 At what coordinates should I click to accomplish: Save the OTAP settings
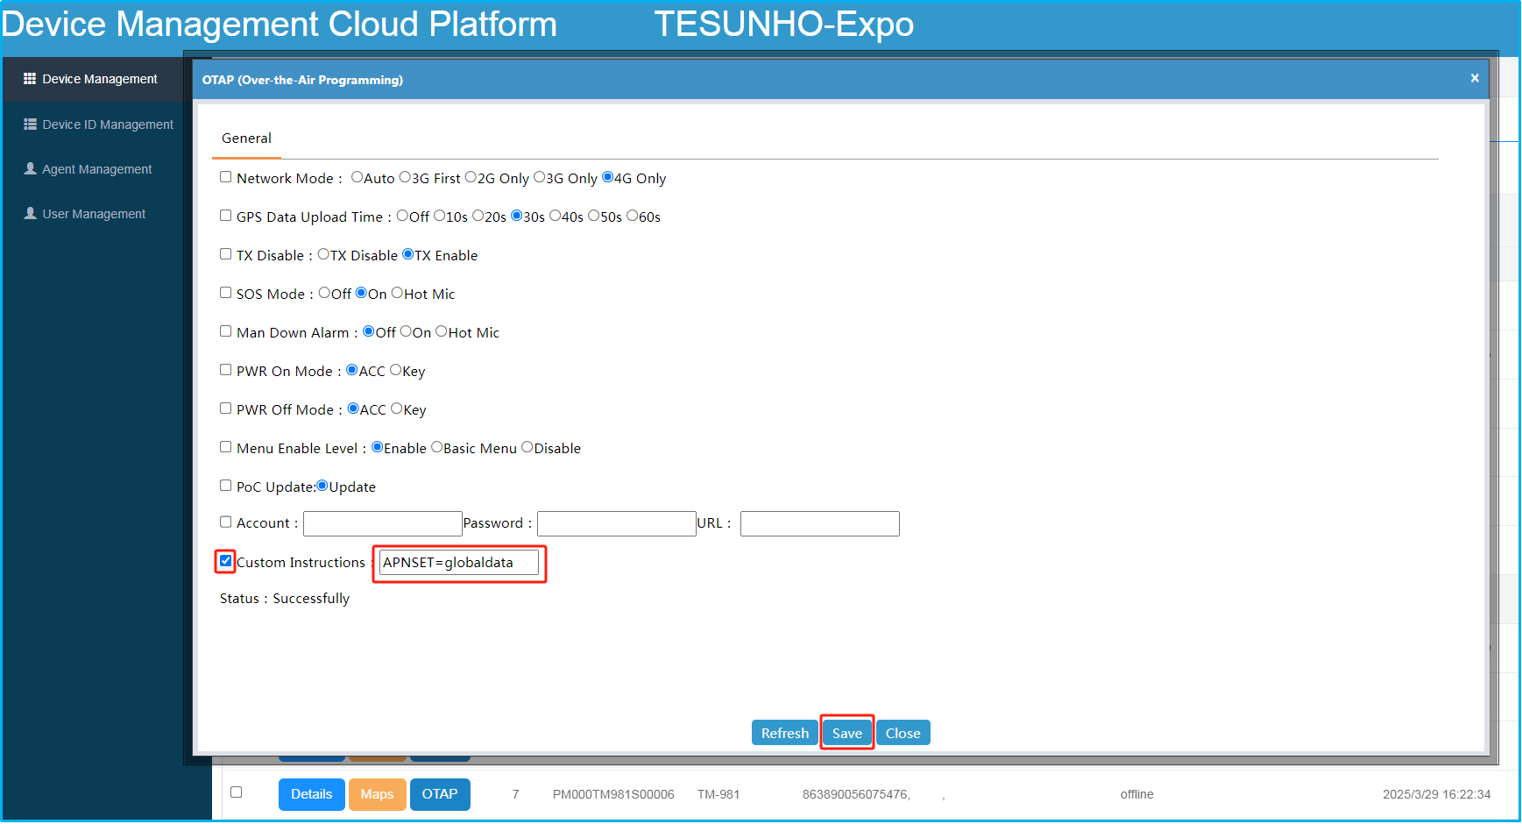(x=847, y=733)
